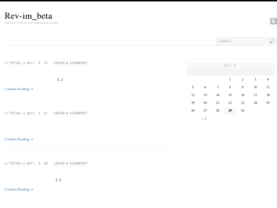Select day 29 in the calendar
The height and width of the screenshot is (208, 277).
click(230, 111)
